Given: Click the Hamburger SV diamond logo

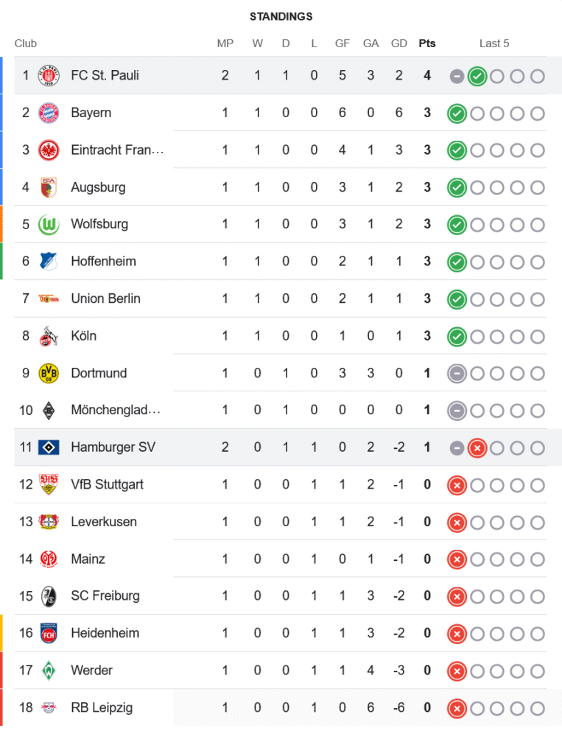Looking at the screenshot, I should [x=48, y=447].
